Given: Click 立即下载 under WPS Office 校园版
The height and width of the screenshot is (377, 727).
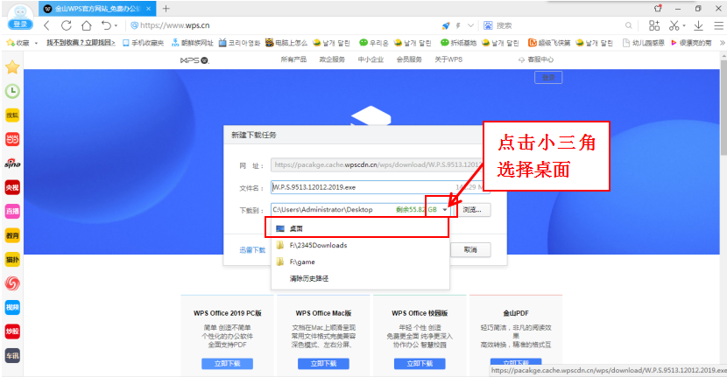Looking at the screenshot, I should [x=420, y=364].
